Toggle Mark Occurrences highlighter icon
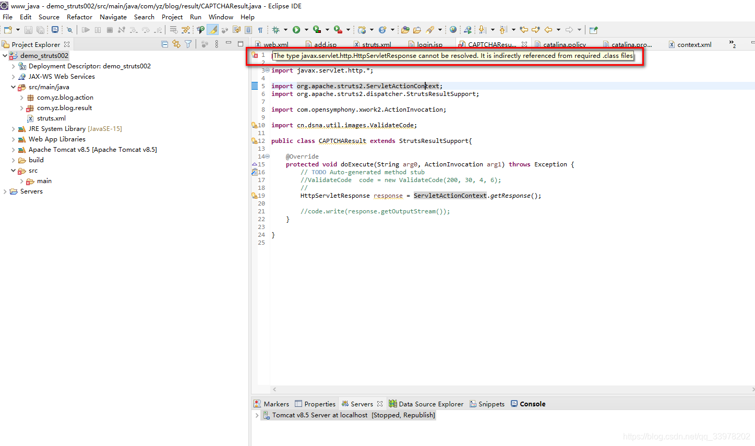 212,30
